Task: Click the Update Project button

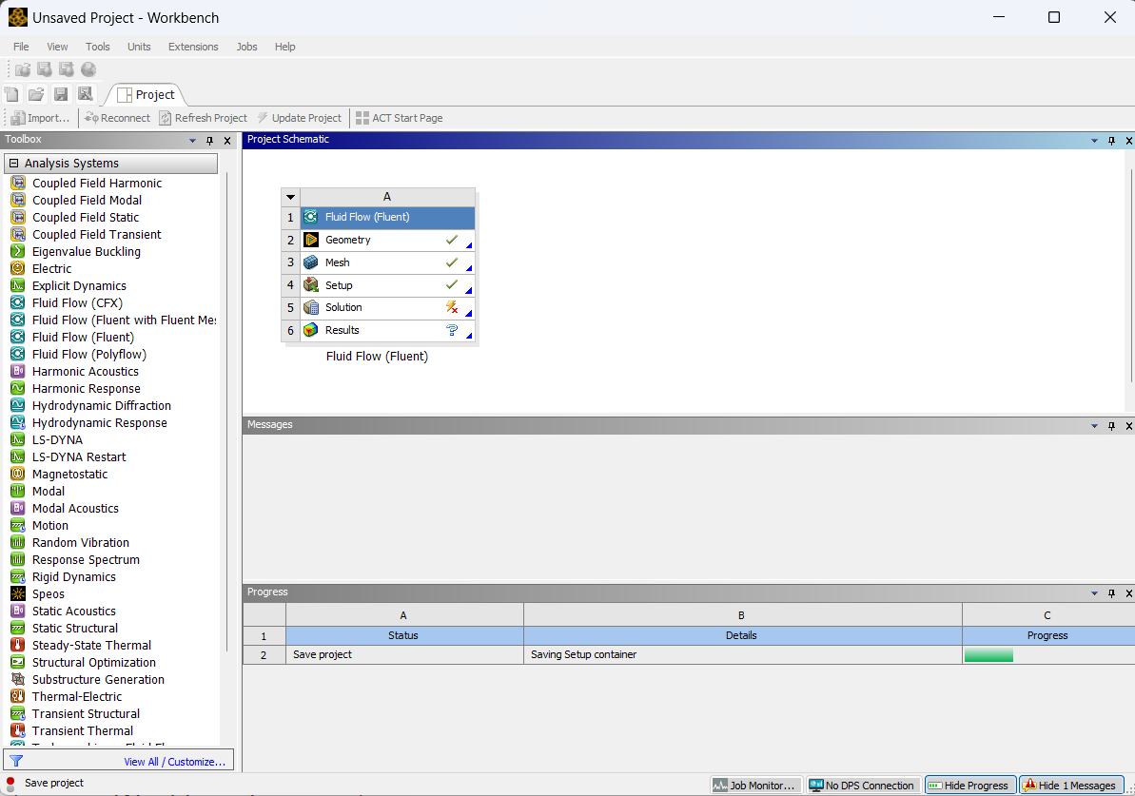Action: pos(300,118)
